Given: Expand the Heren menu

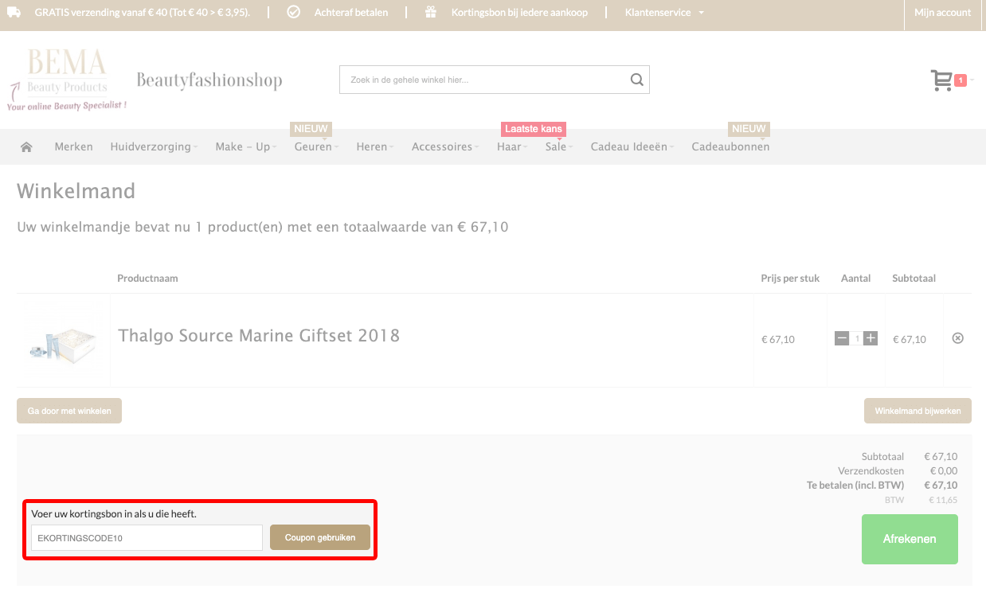Looking at the screenshot, I should pos(374,146).
